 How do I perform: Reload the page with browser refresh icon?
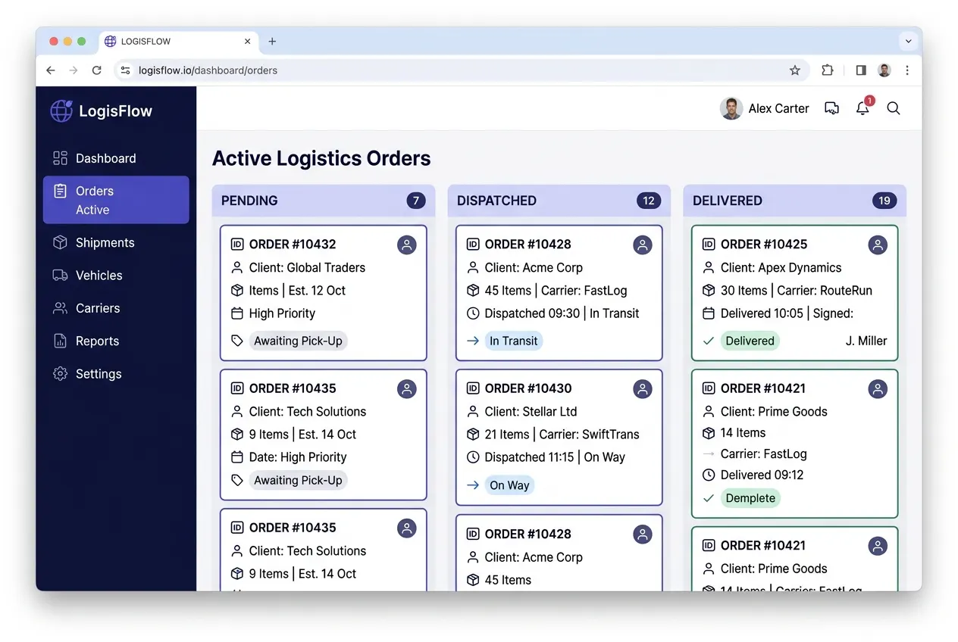pyautogui.click(x=96, y=70)
